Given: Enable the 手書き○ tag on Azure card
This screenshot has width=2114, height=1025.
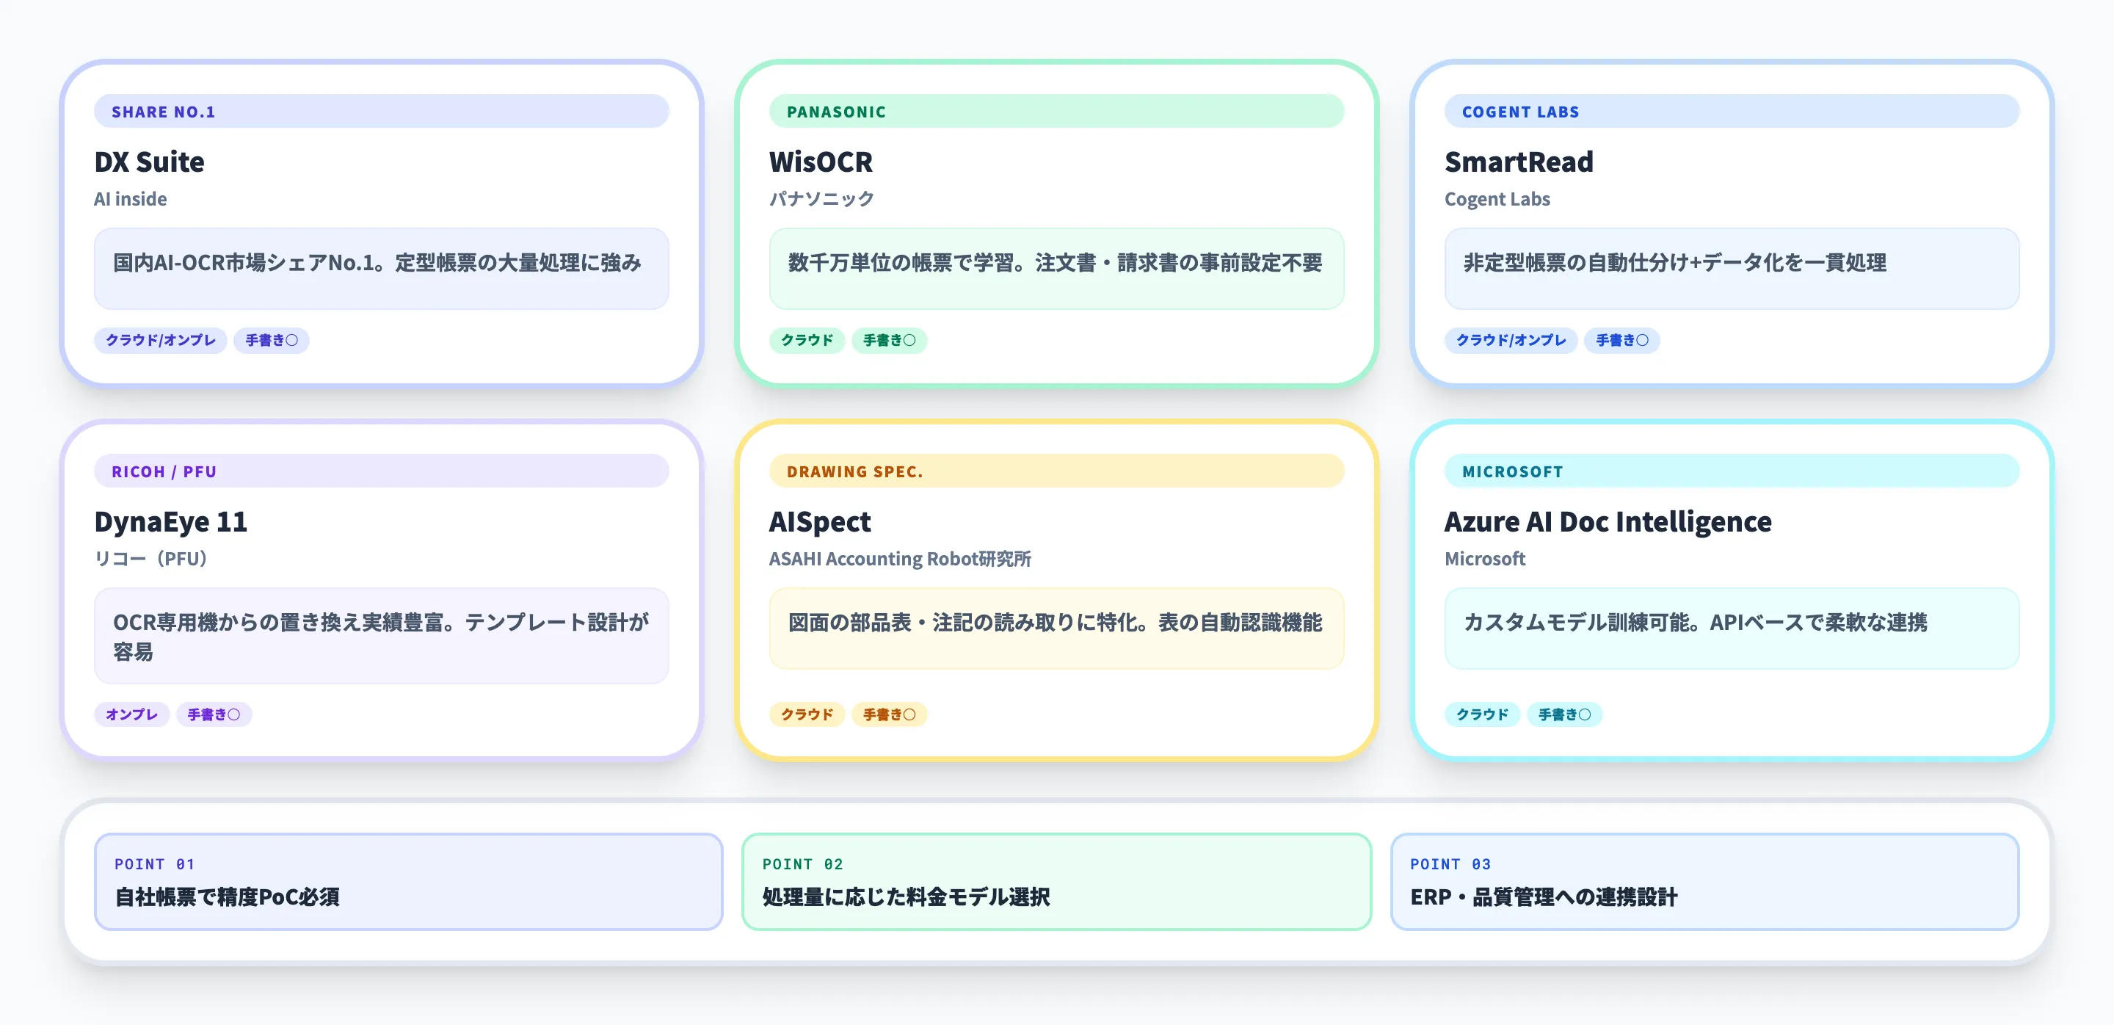Looking at the screenshot, I should click(x=1565, y=715).
